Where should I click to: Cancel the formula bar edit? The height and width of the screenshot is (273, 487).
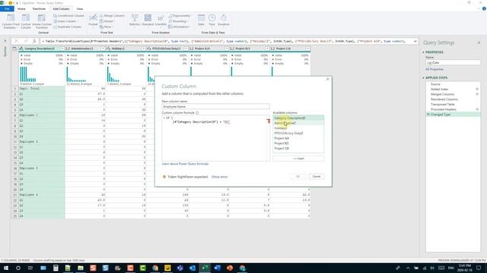[x=17, y=41]
